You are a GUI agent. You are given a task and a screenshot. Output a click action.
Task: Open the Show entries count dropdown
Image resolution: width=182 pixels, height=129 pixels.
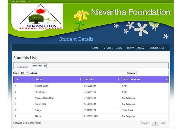24,73
